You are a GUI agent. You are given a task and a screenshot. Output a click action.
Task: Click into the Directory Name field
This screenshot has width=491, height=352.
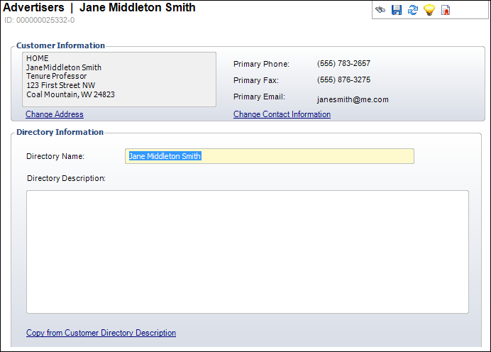click(270, 156)
